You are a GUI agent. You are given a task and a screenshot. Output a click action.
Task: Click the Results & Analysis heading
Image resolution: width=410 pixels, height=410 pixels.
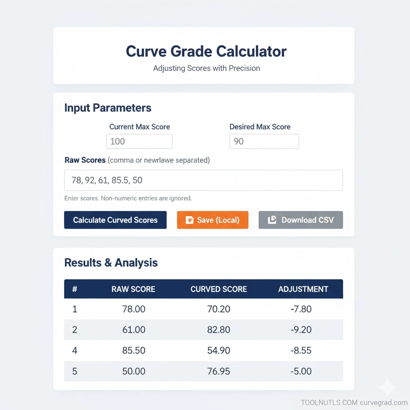[111, 263]
